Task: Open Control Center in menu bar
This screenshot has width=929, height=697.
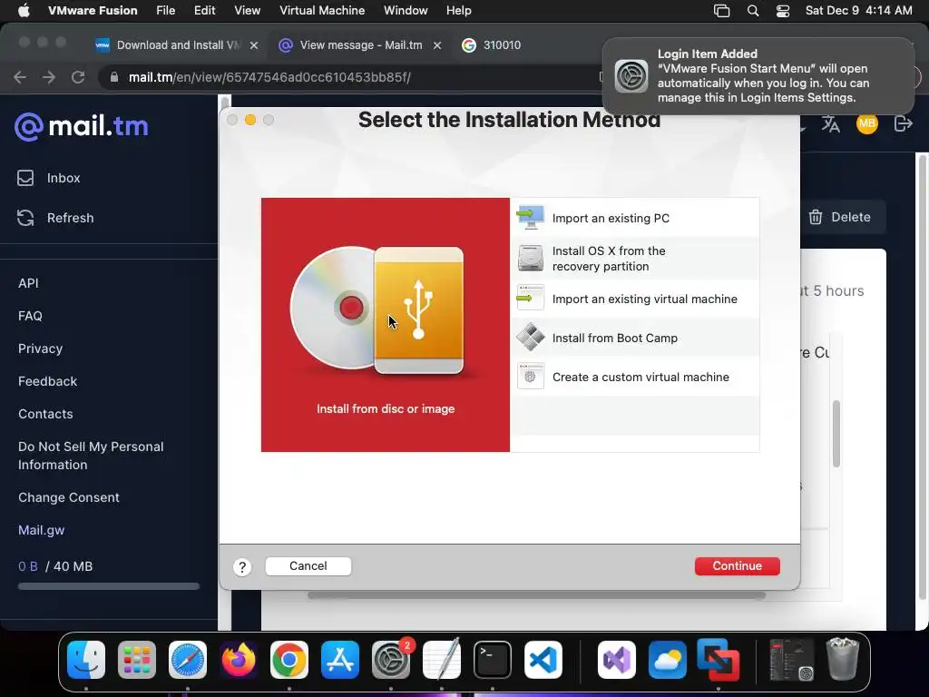Action: [783, 11]
